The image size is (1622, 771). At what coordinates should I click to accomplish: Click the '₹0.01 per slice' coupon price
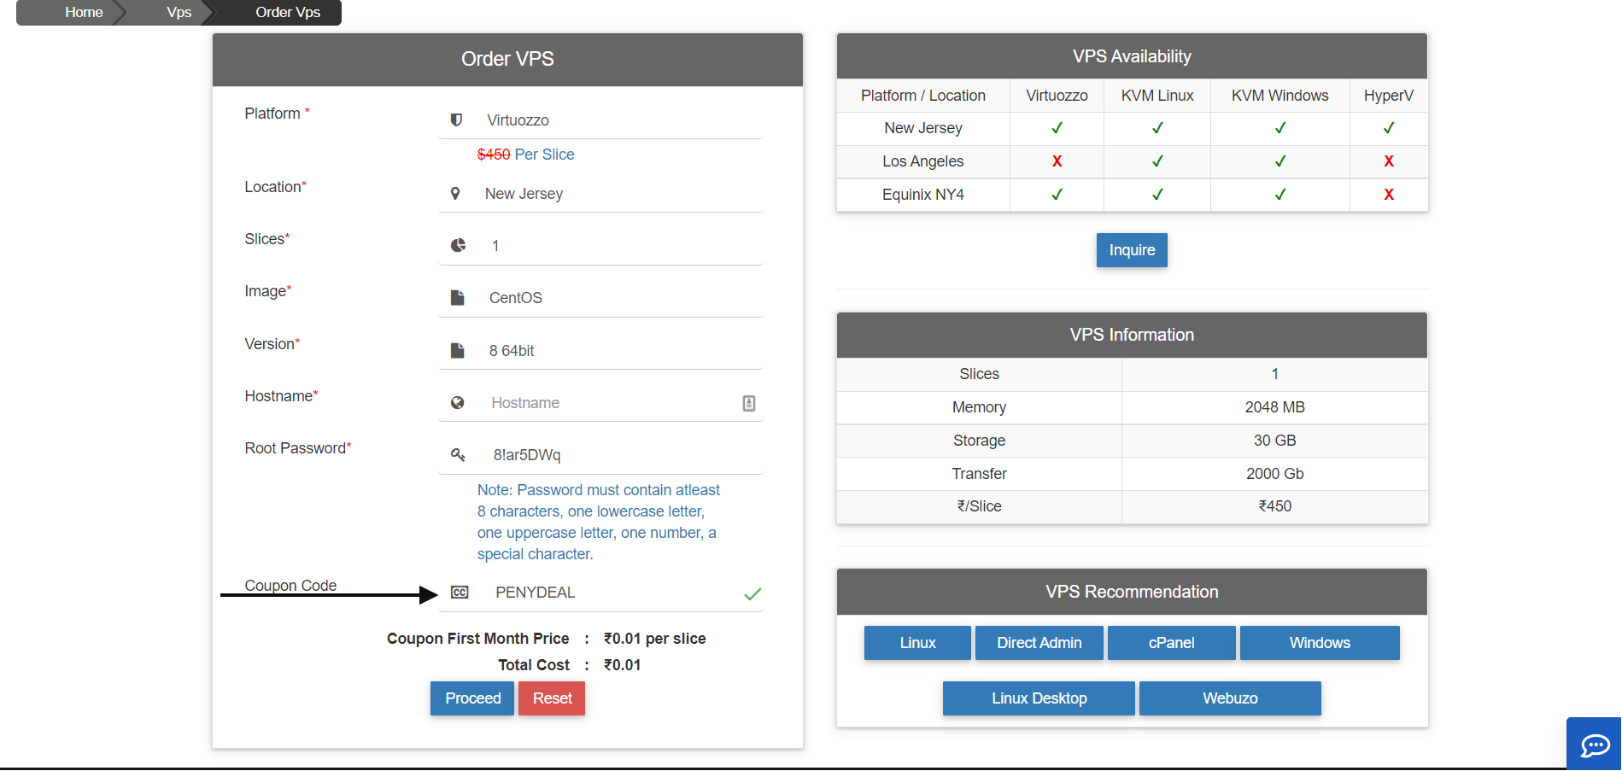[654, 639]
